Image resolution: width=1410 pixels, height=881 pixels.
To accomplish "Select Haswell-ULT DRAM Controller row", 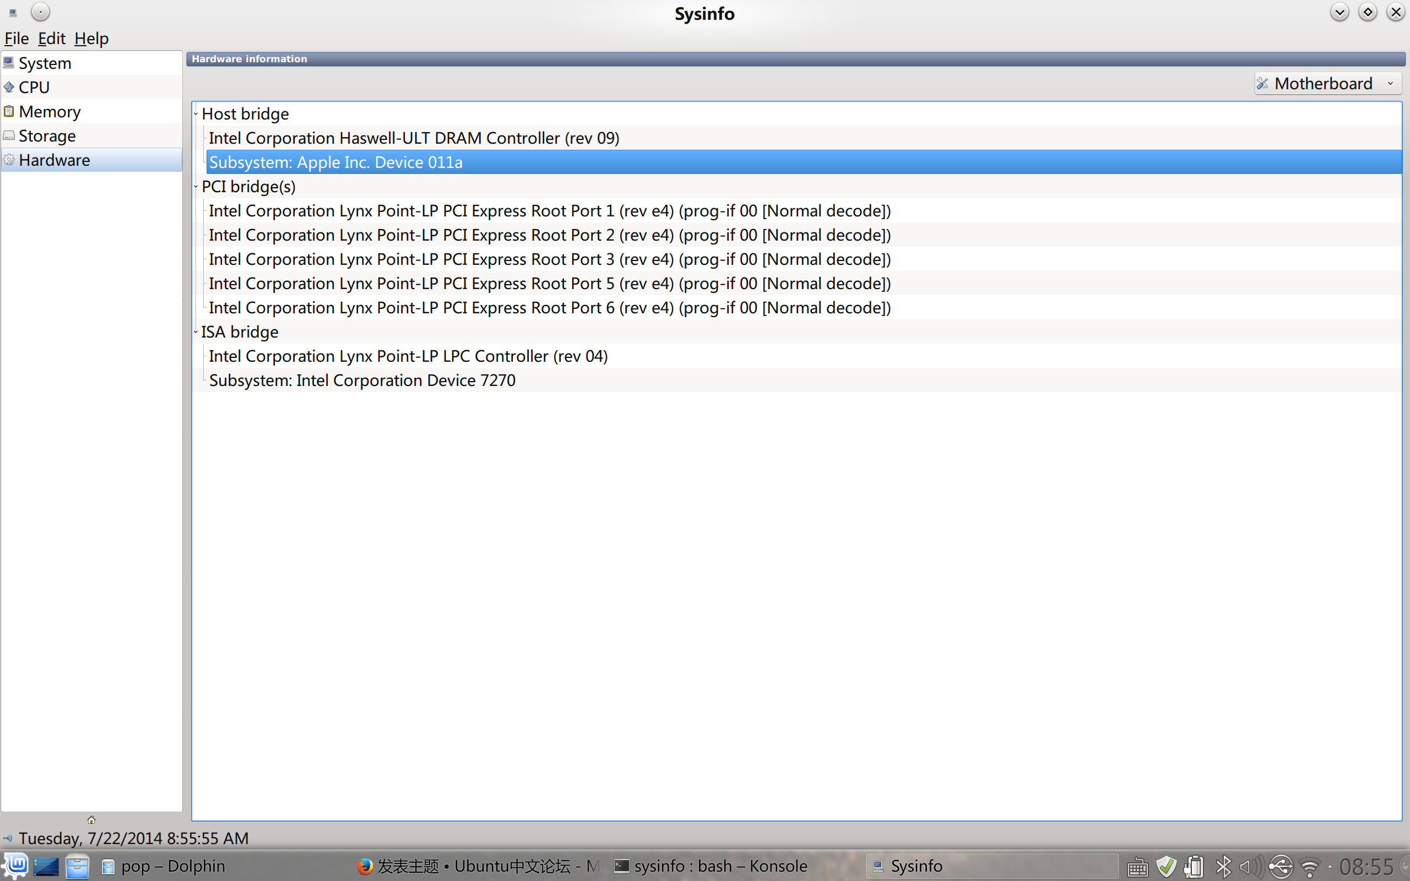I will coord(804,138).
